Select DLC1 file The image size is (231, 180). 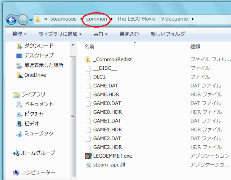pyautogui.click(x=99, y=77)
